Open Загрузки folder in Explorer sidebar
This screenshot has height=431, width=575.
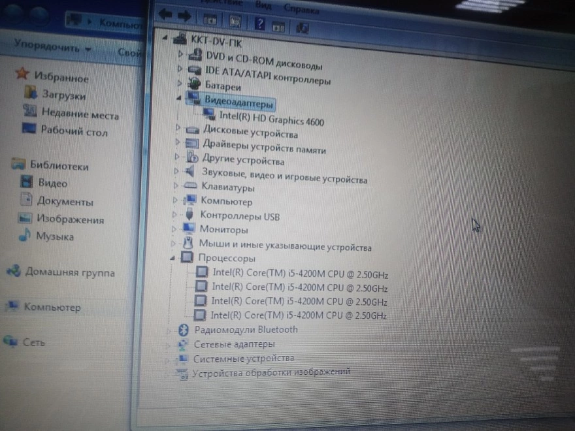[64, 95]
